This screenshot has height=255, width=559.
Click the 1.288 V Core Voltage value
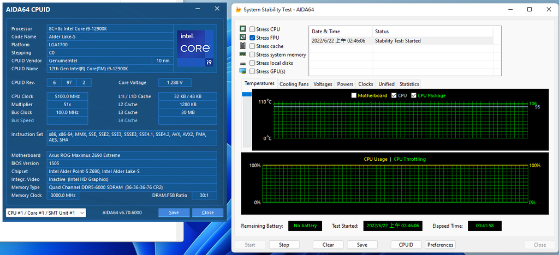(175, 82)
